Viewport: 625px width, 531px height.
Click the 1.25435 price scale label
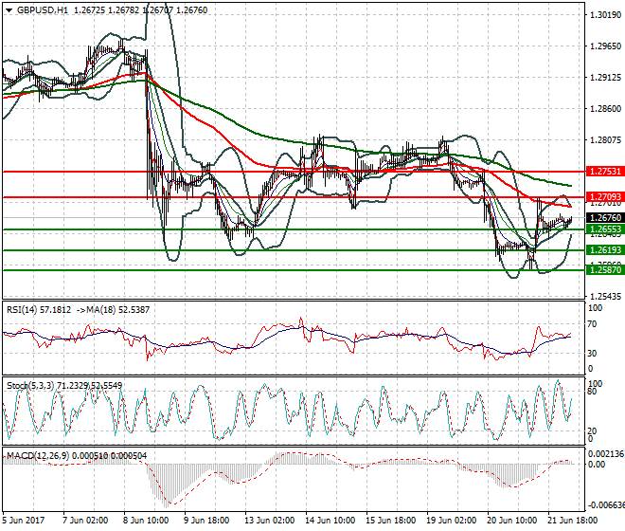tap(603, 297)
